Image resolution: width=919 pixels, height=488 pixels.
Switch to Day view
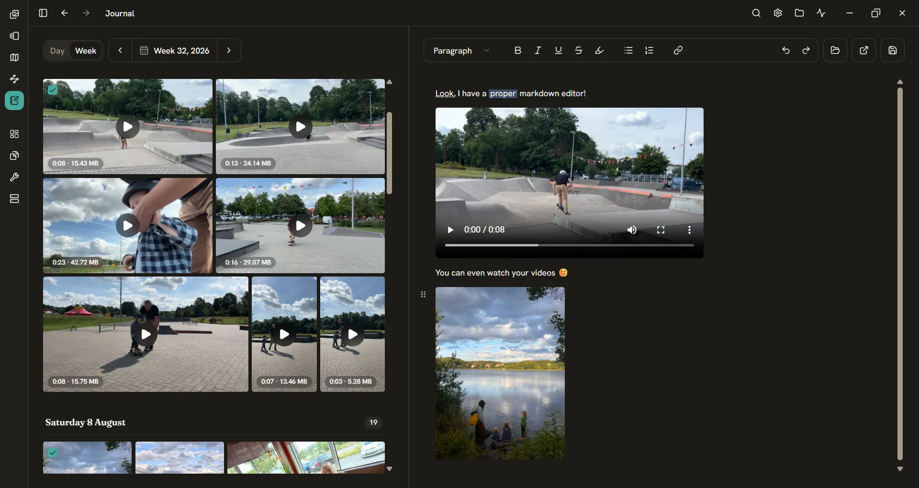[57, 51]
